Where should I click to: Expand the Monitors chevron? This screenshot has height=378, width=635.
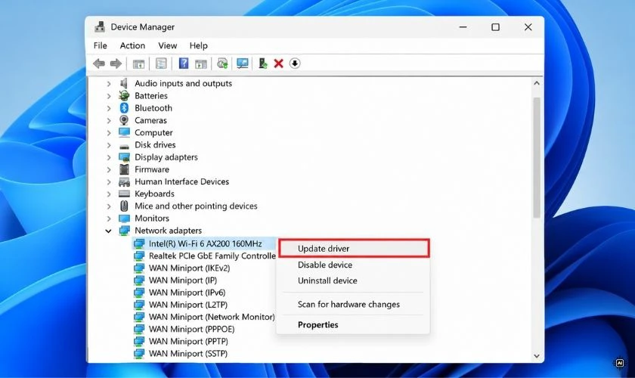(x=109, y=218)
